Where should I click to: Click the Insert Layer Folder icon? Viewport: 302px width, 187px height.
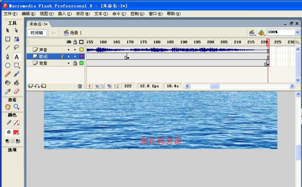43,86
